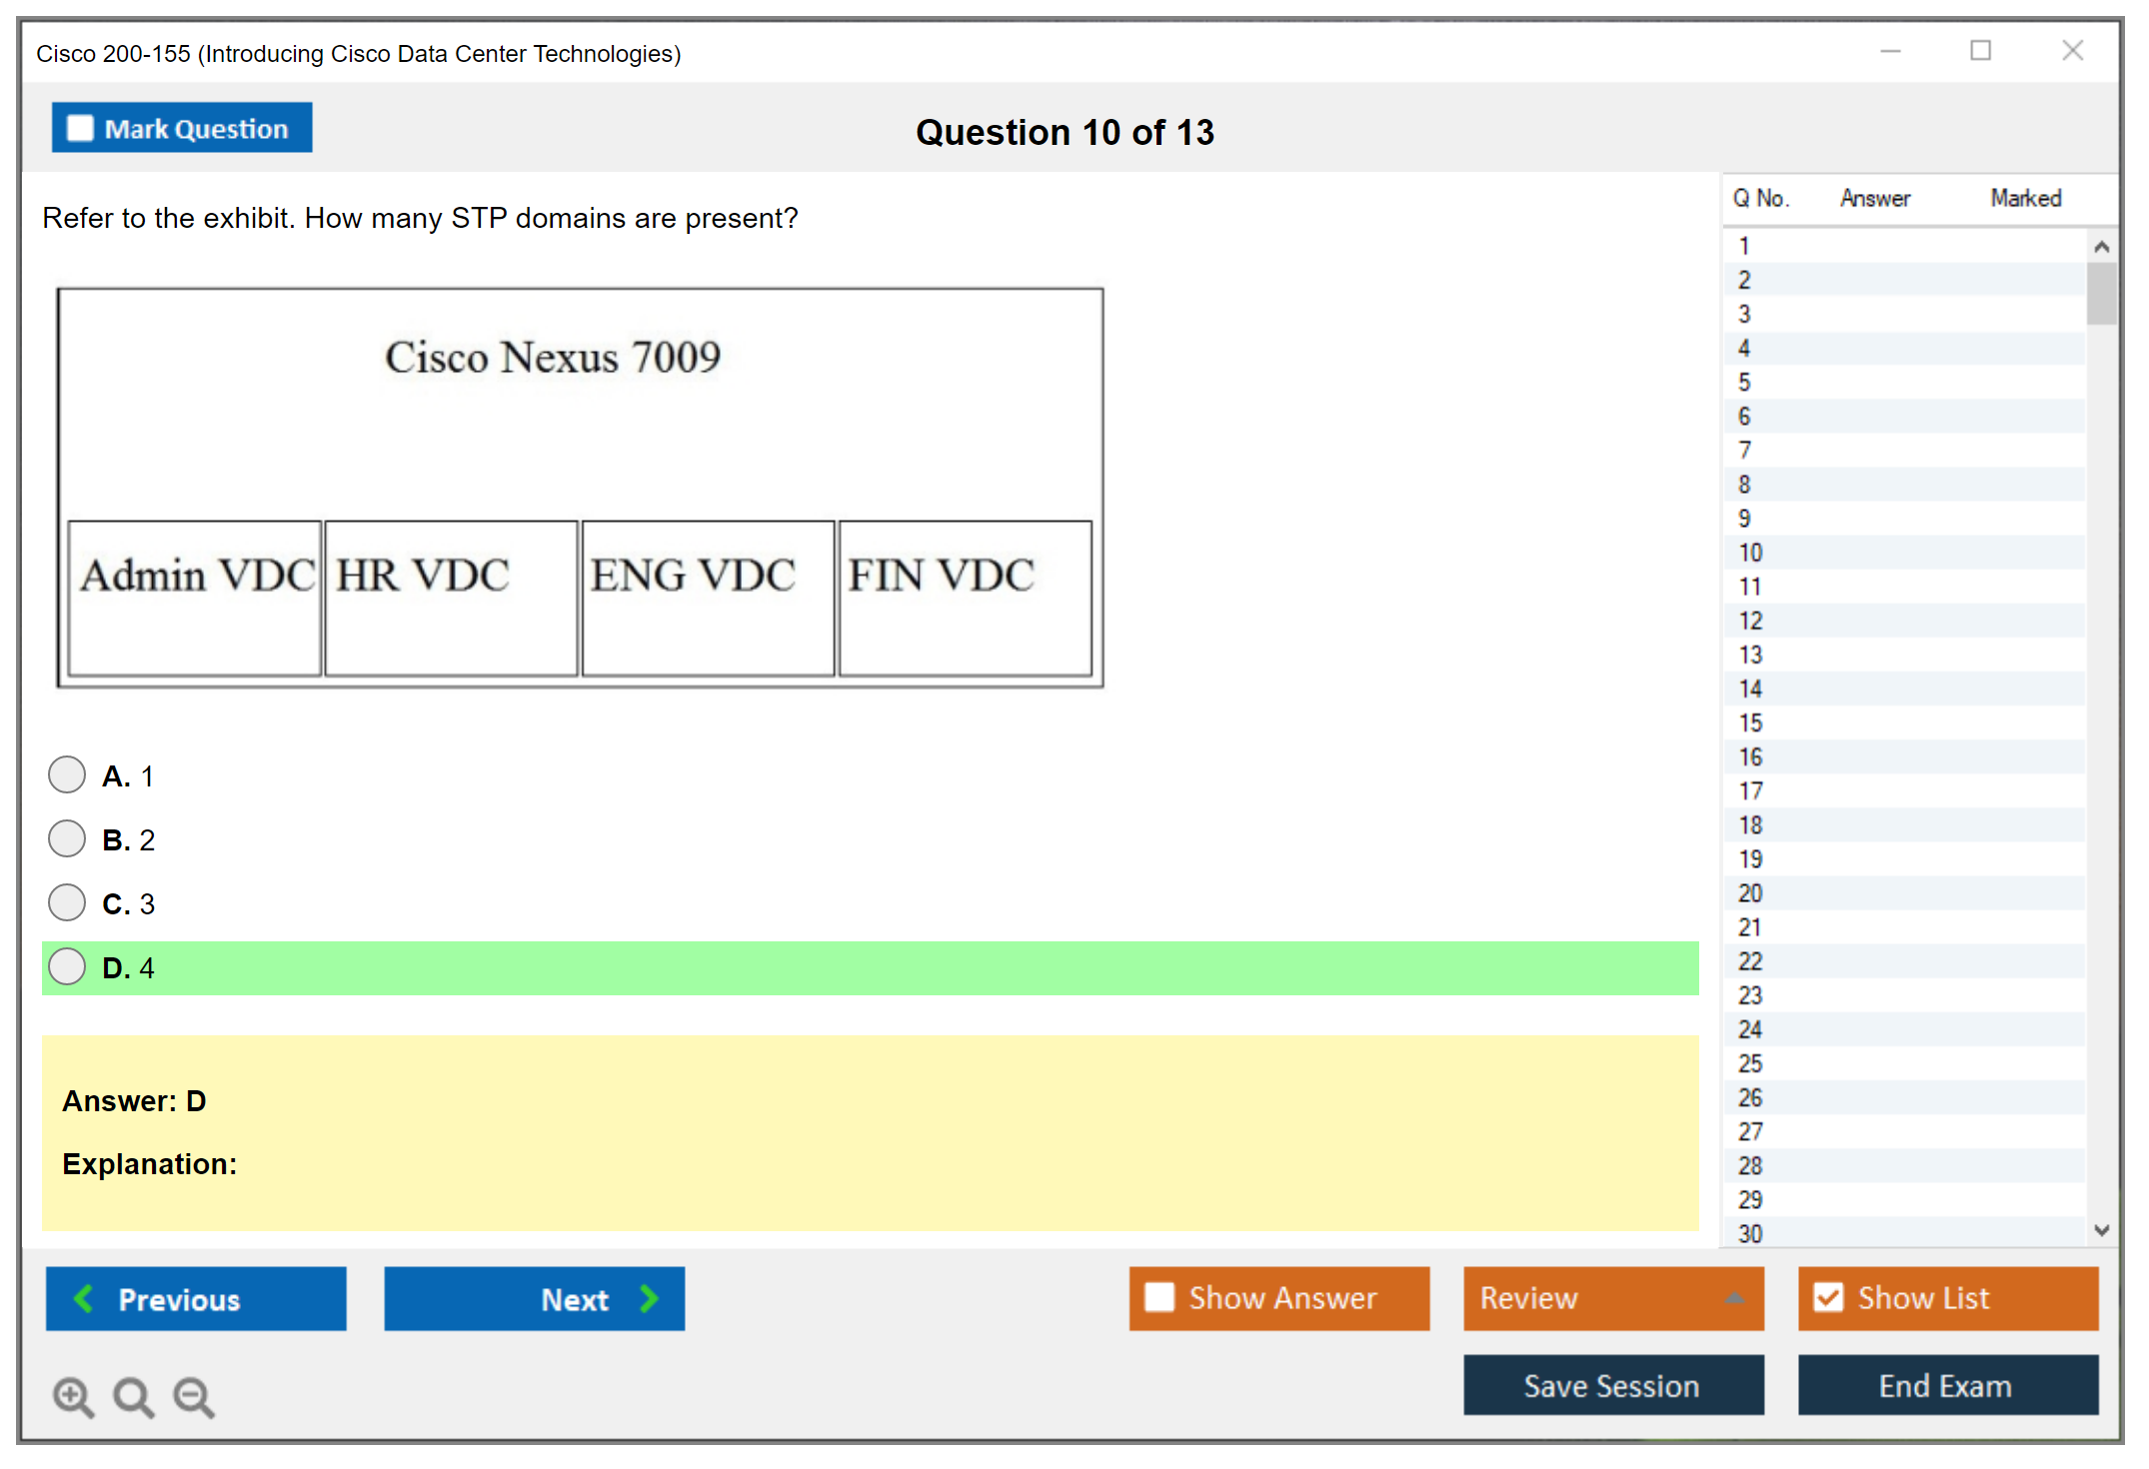Tick the Mark Question checkbox

[80, 129]
